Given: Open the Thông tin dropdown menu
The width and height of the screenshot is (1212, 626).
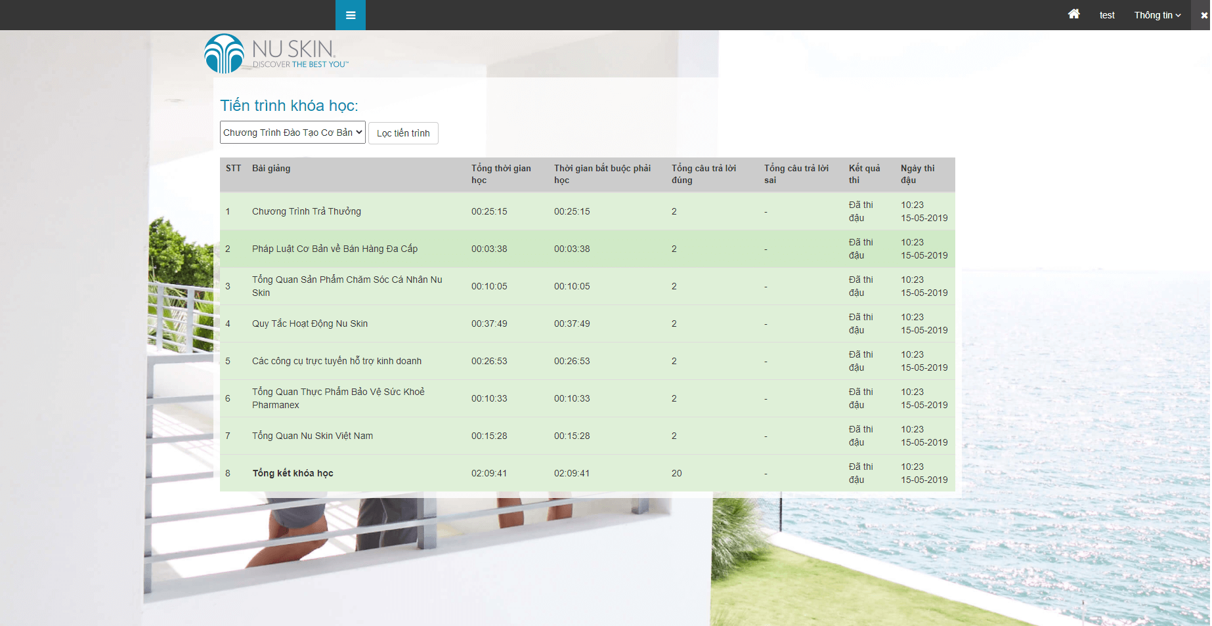Looking at the screenshot, I should point(1158,15).
